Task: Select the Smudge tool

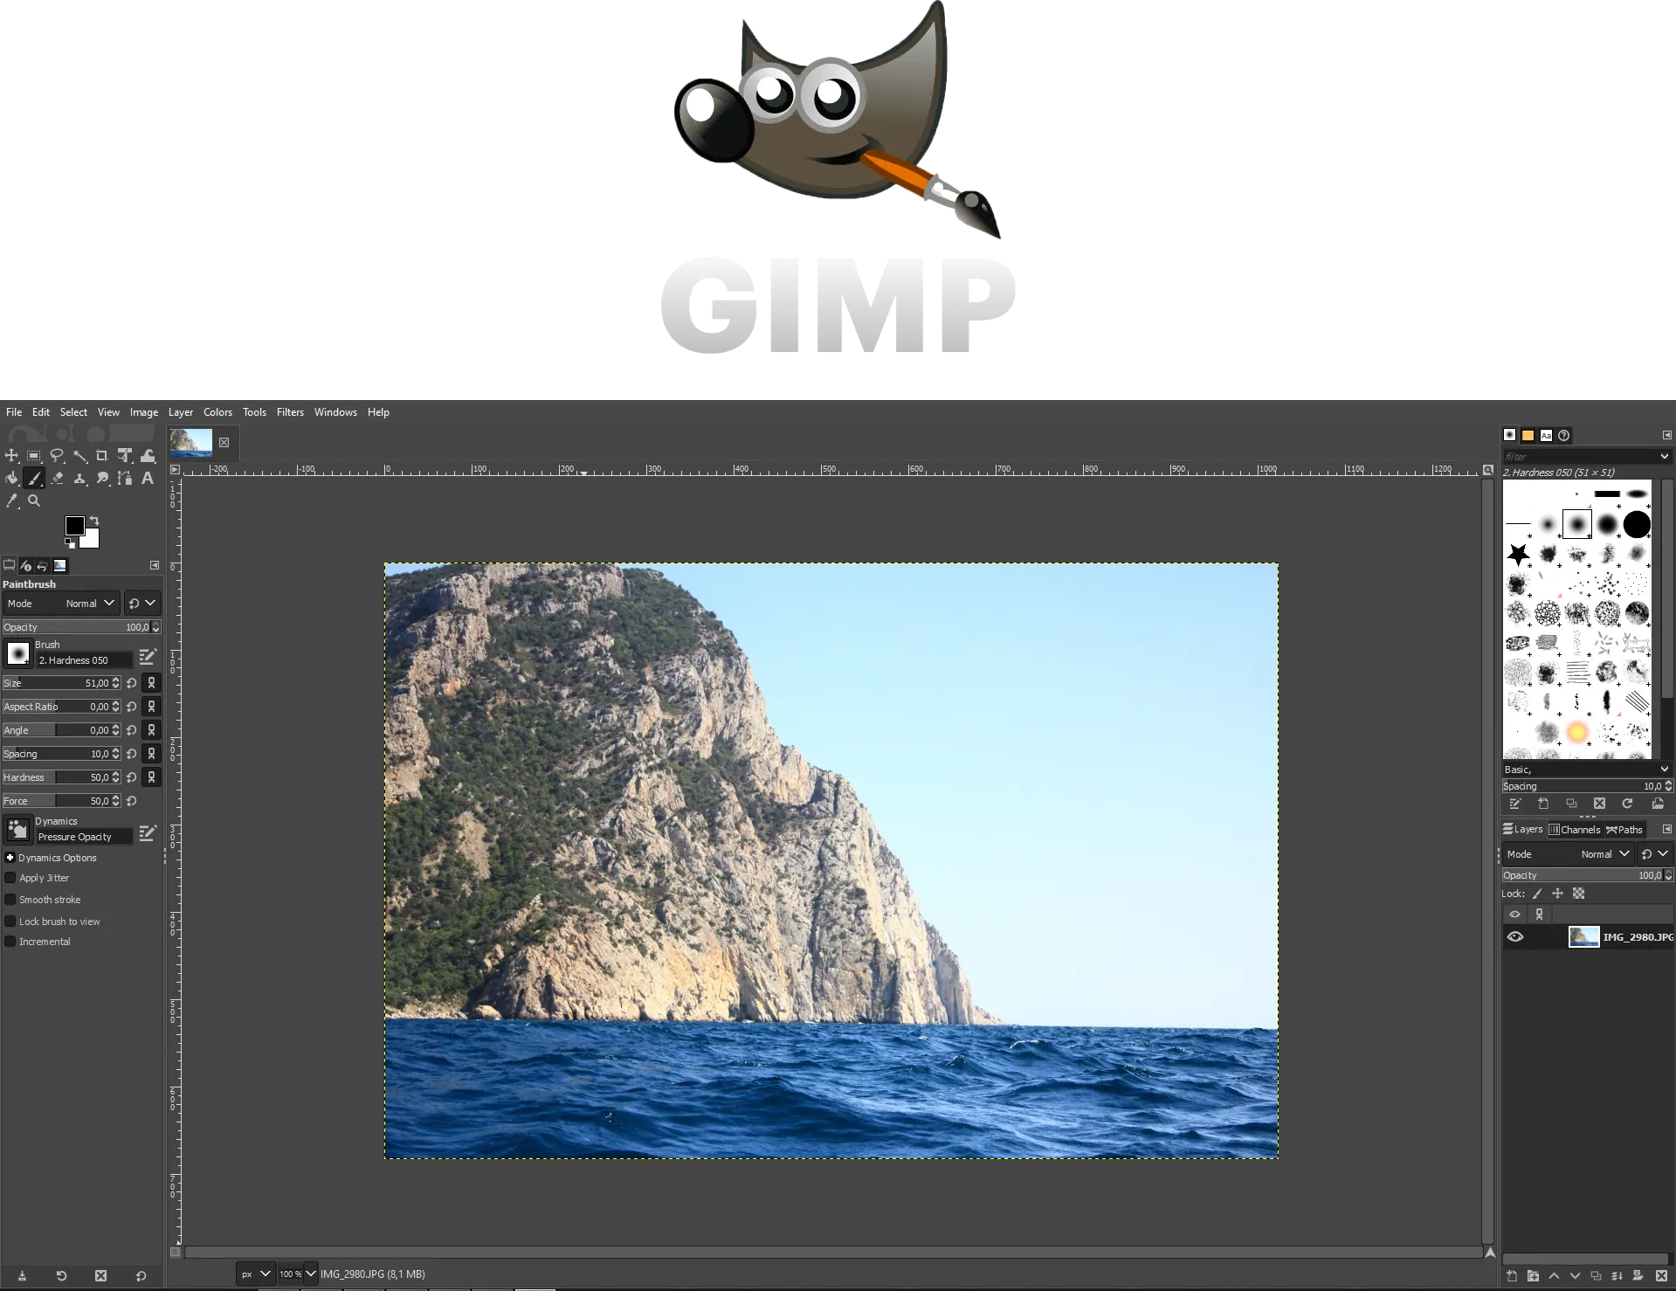Action: coord(102,478)
